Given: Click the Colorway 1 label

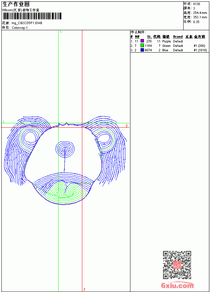Looking at the screenshot, I should pyautogui.click(x=20, y=28).
